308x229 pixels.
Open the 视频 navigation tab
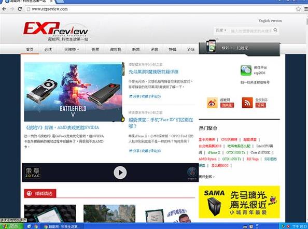95,49
